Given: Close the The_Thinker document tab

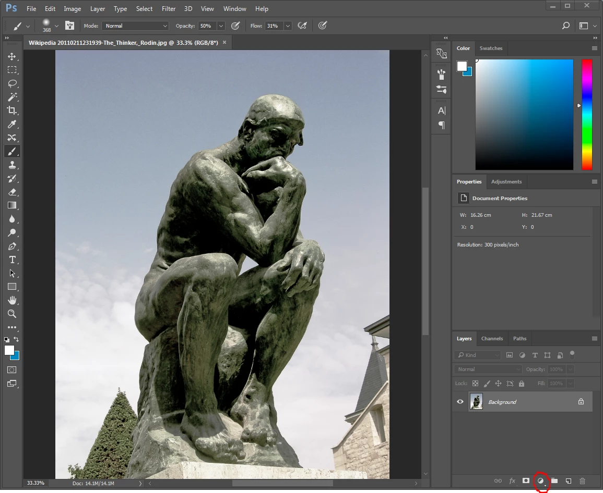Looking at the screenshot, I should (x=224, y=43).
